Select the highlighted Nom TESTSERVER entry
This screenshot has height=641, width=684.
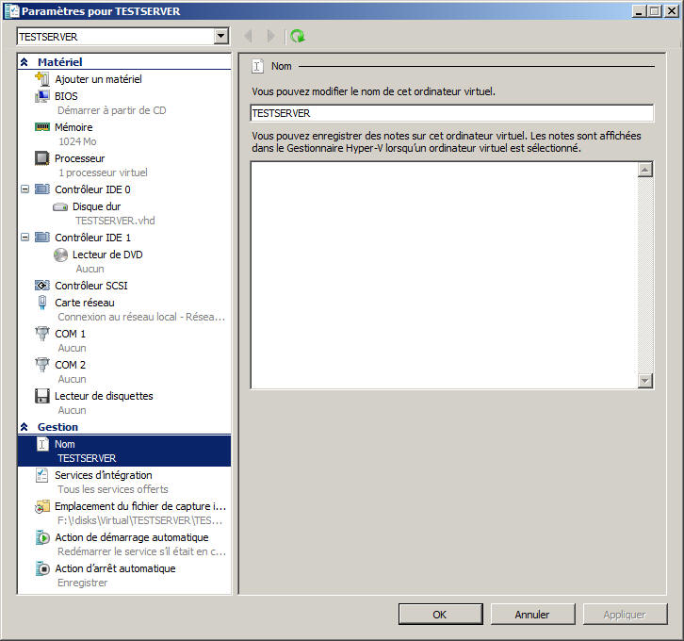tap(124, 451)
